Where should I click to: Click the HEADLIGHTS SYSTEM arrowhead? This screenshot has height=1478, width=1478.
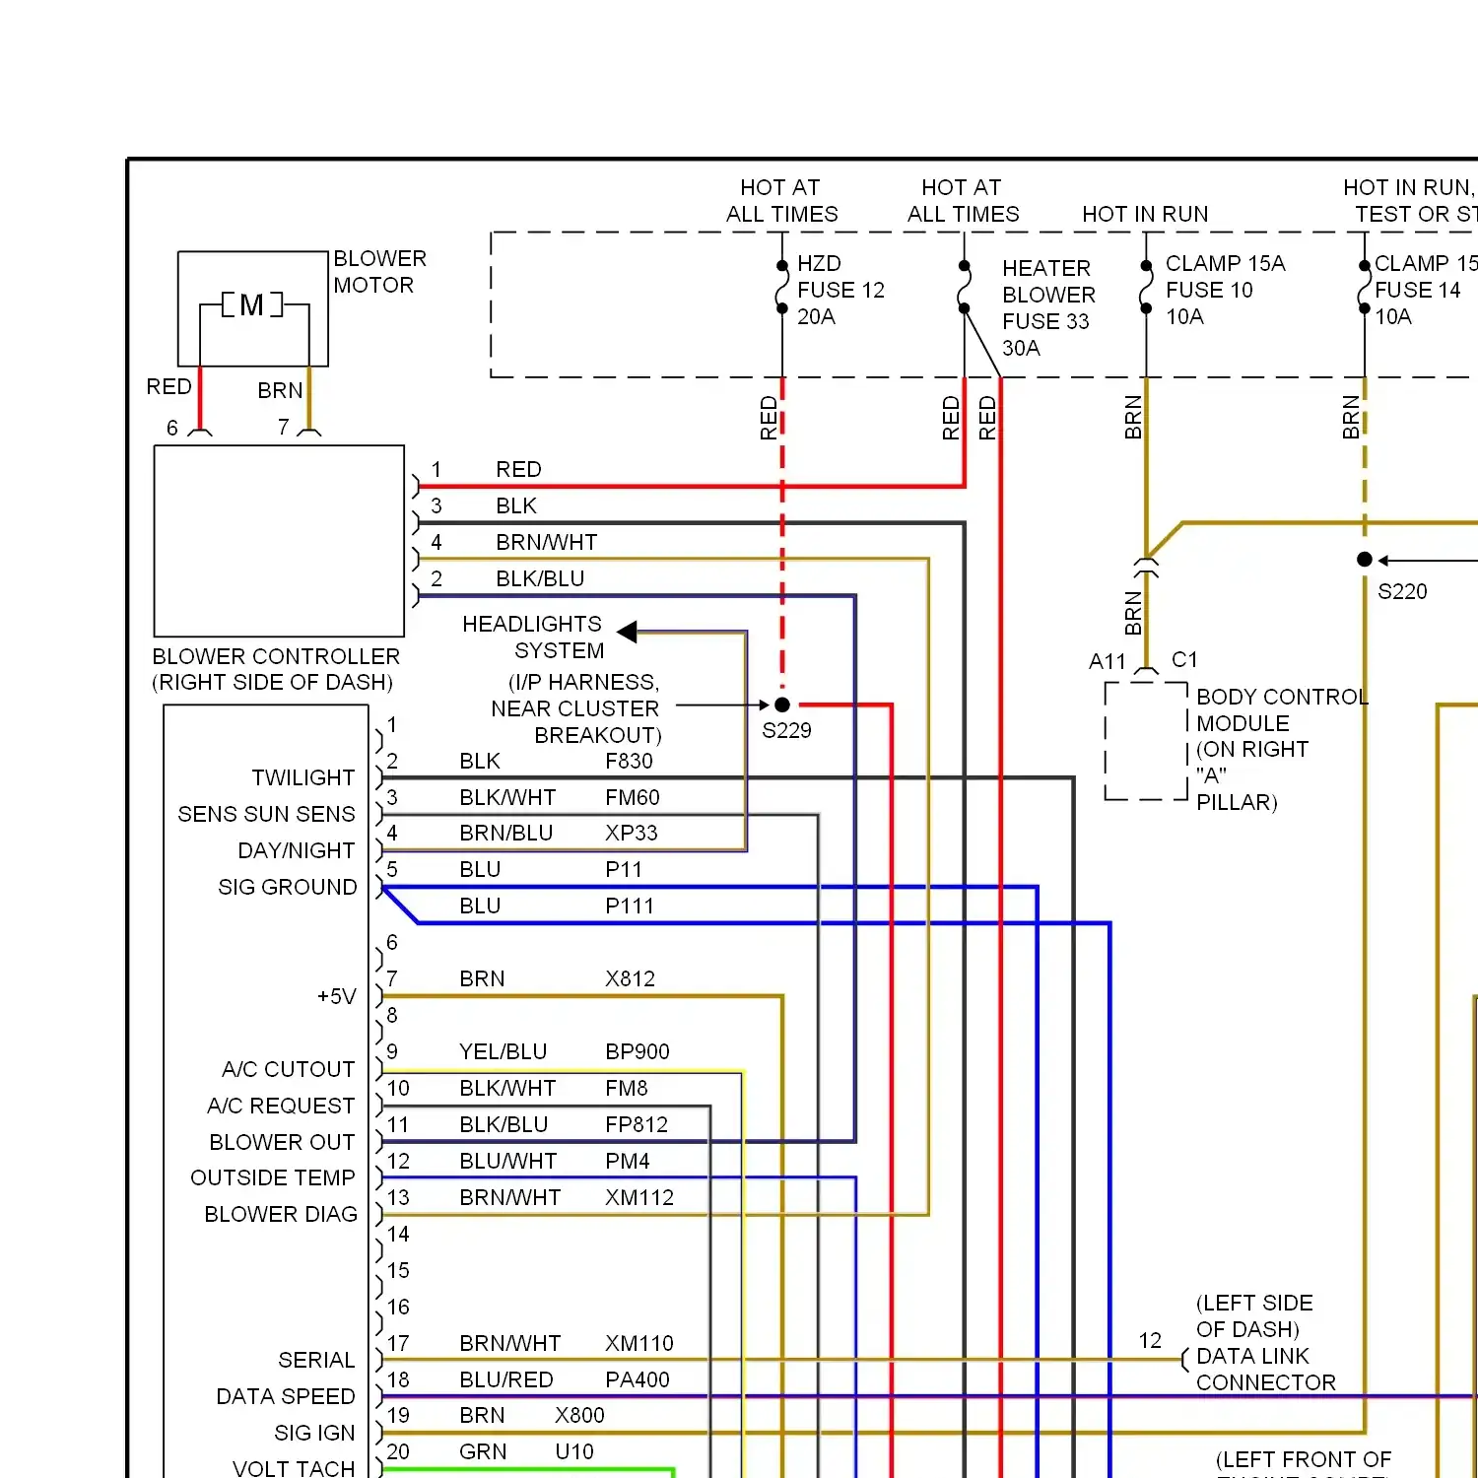(x=628, y=632)
